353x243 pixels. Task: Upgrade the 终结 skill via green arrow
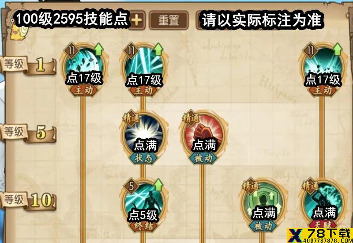click(x=158, y=185)
